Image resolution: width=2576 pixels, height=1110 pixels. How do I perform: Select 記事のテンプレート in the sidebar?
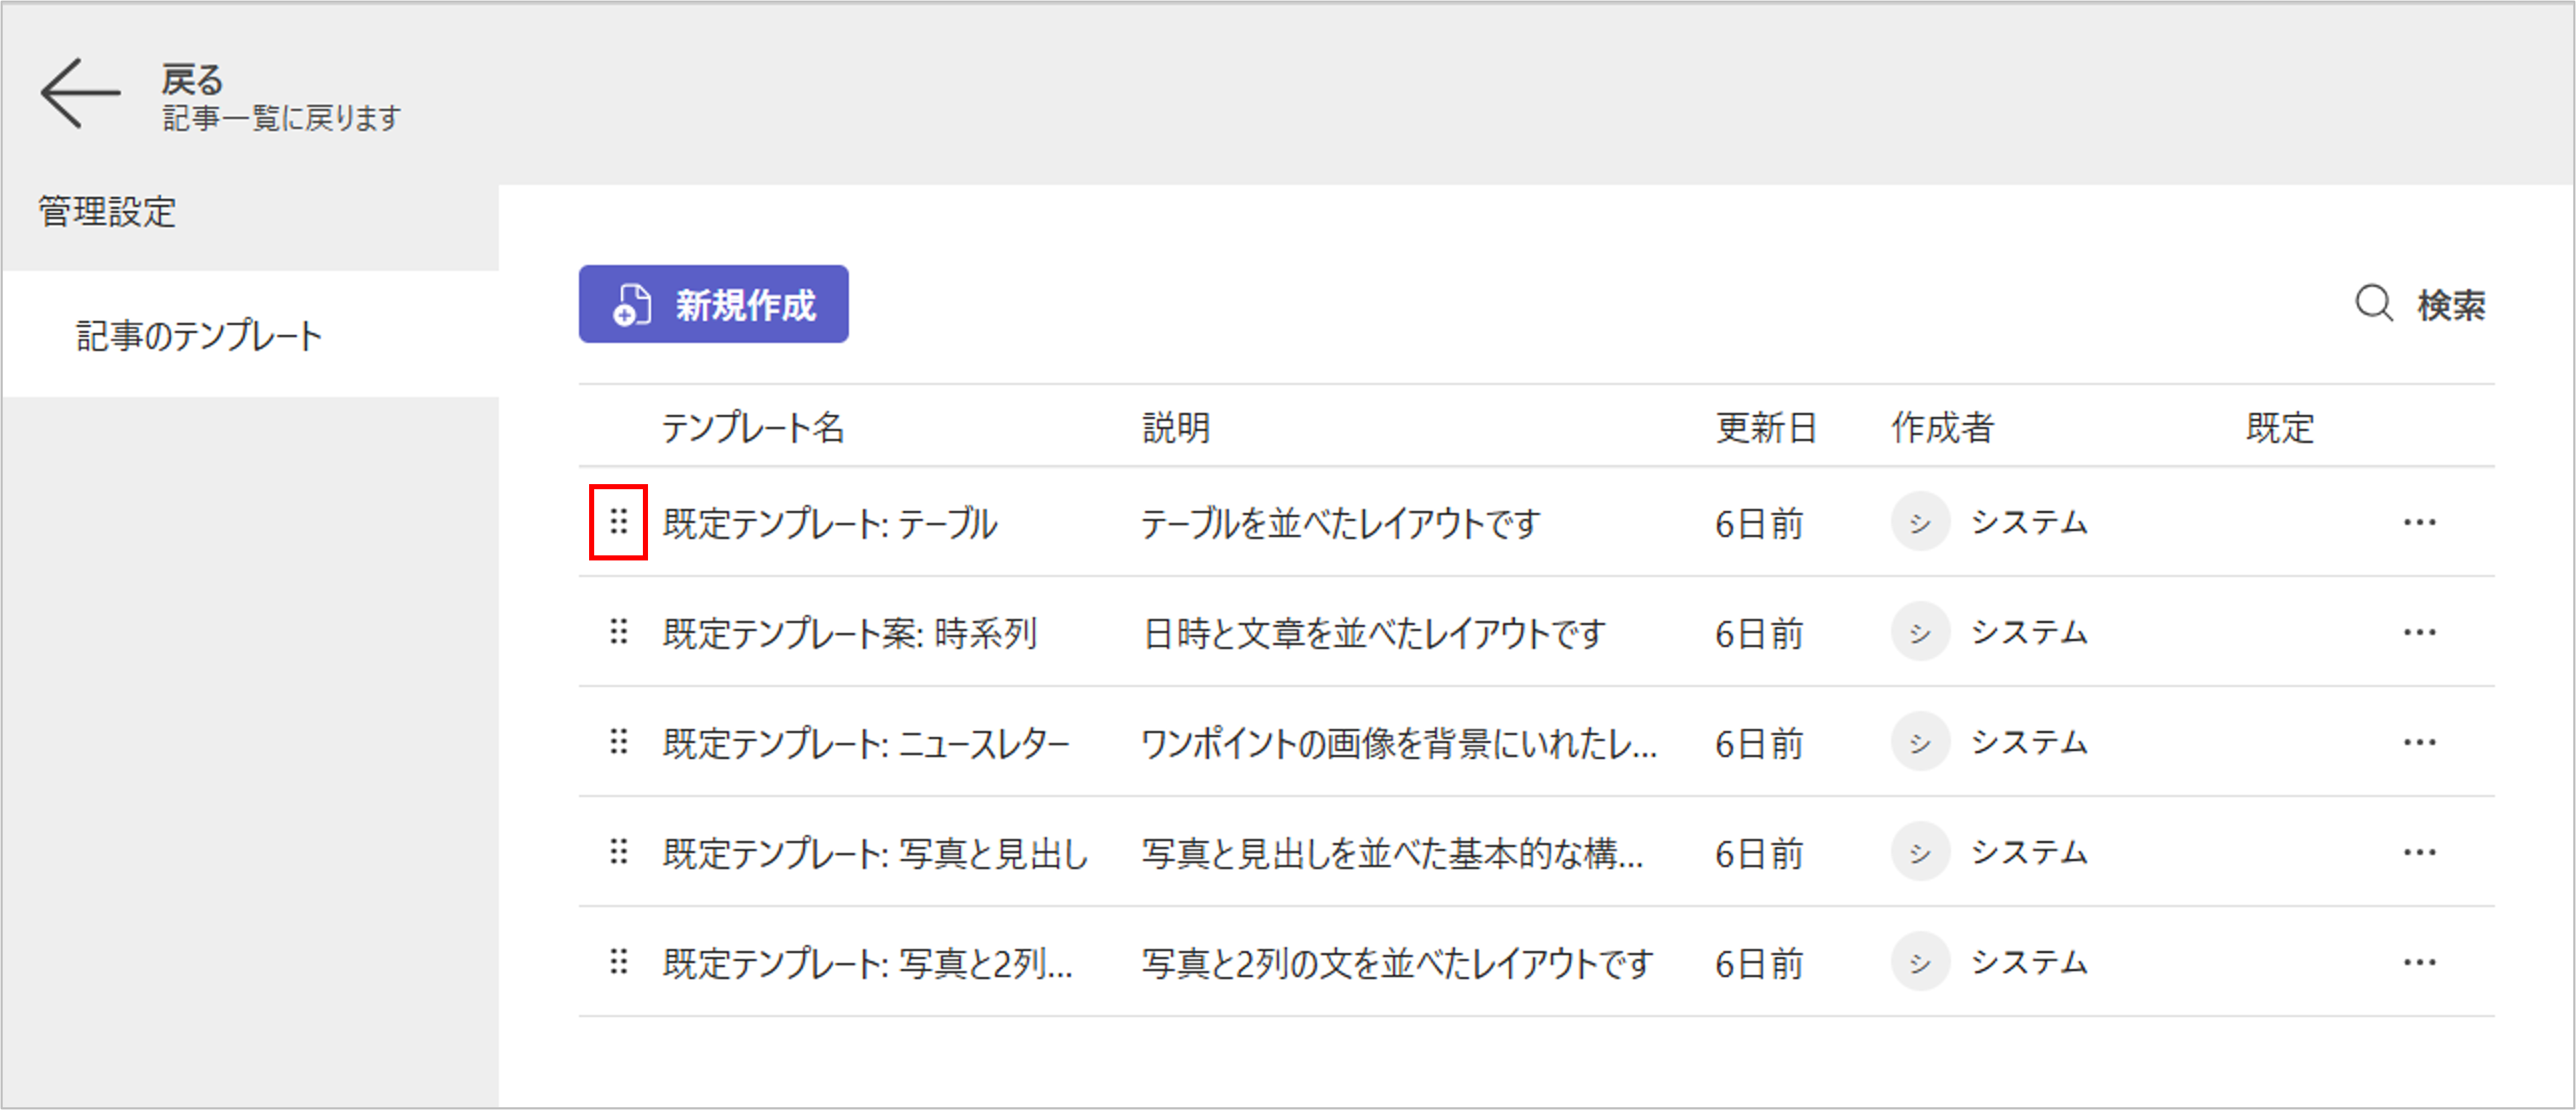[x=200, y=336]
